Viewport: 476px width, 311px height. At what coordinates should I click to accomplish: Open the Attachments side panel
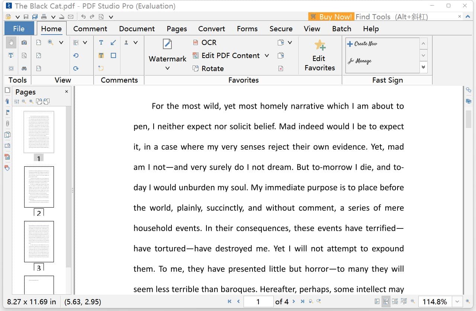pos(7,124)
